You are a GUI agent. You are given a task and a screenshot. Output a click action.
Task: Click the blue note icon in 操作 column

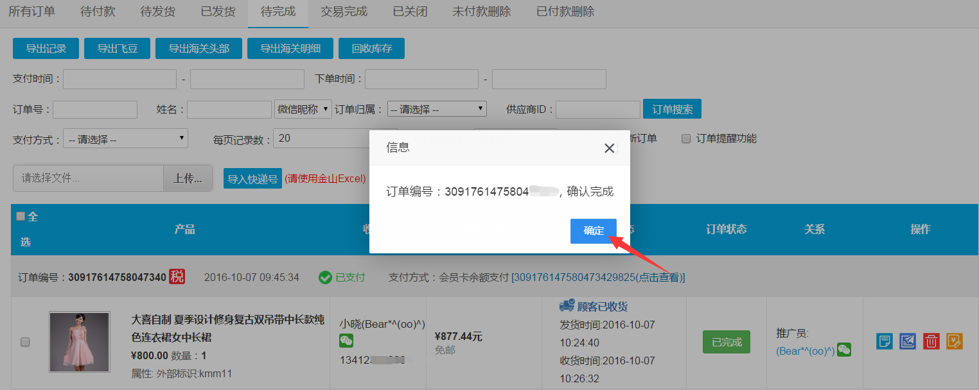point(885,341)
